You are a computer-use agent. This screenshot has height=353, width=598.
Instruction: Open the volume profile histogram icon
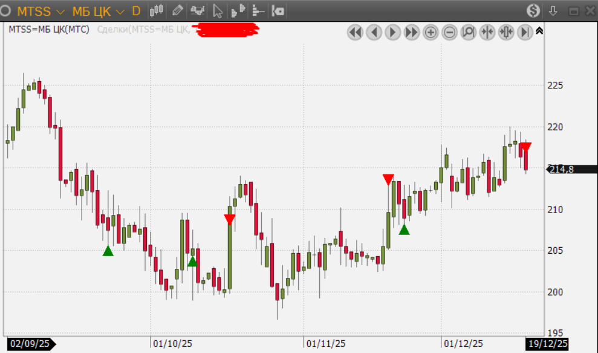259,10
